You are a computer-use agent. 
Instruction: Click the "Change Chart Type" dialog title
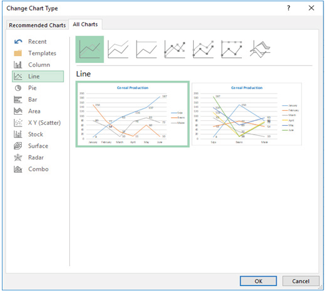32,9
